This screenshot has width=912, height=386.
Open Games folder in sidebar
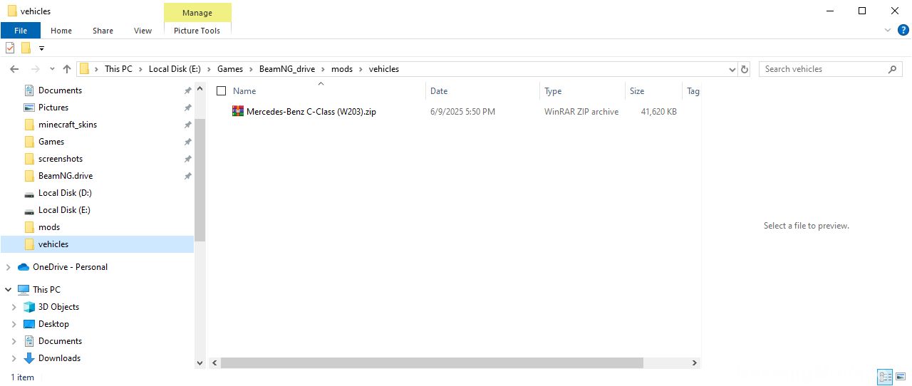coord(51,142)
